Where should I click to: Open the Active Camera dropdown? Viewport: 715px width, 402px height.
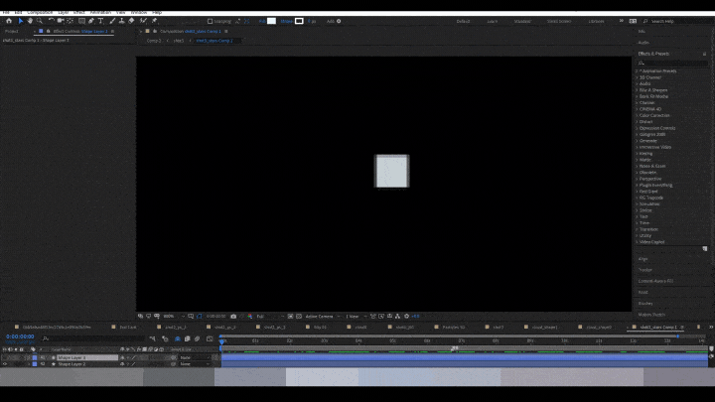click(x=323, y=317)
